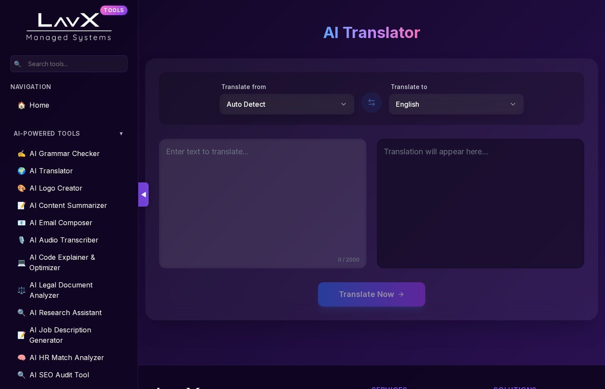Open the Translate to language dropdown
This screenshot has width=605, height=389.
456,104
